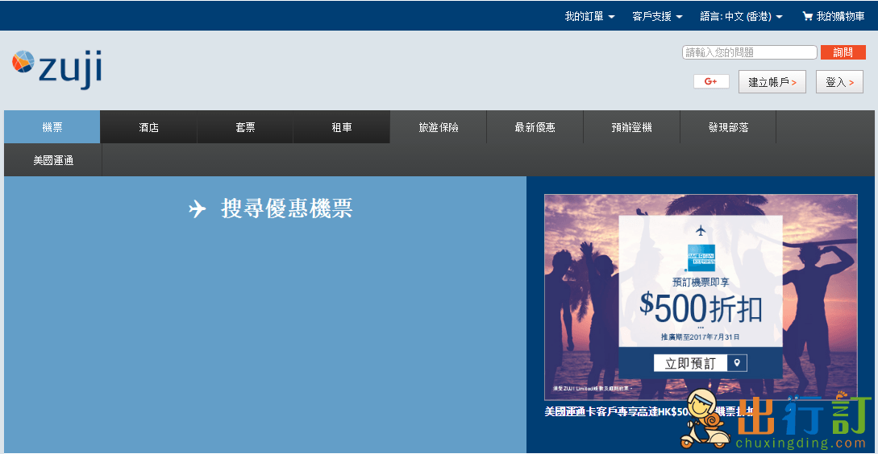Click the zuji logo

[x=56, y=68]
